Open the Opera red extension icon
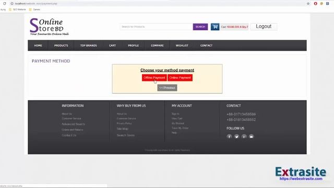 [315, 4]
